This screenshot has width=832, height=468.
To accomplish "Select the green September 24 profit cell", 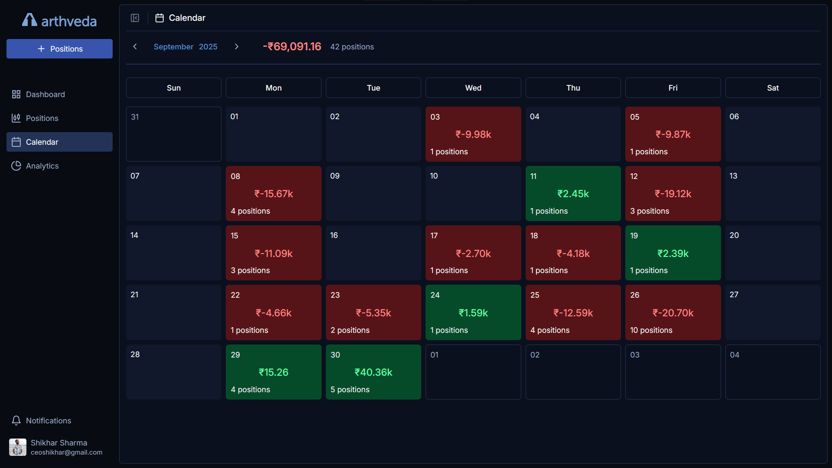I will point(473,312).
